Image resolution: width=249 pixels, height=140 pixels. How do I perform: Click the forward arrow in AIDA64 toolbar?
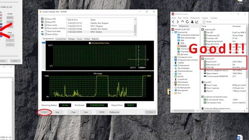tap(178, 22)
